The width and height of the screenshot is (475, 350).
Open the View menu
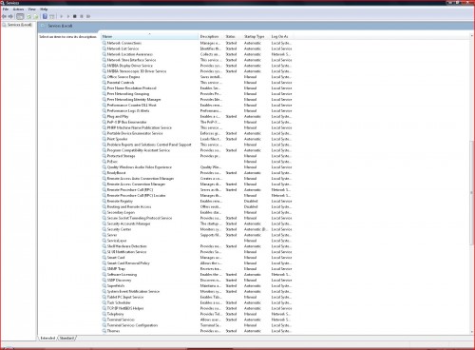tap(31, 10)
